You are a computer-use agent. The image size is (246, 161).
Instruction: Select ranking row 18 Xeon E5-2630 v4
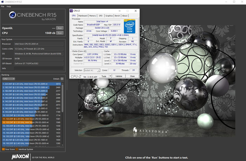point(31,143)
